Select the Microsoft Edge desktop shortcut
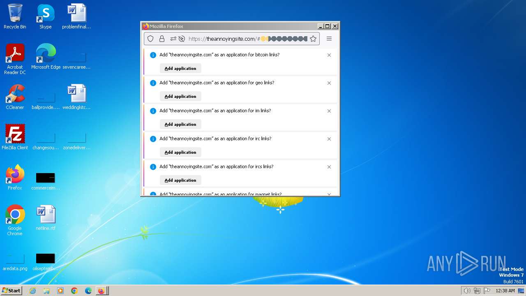 click(46, 57)
